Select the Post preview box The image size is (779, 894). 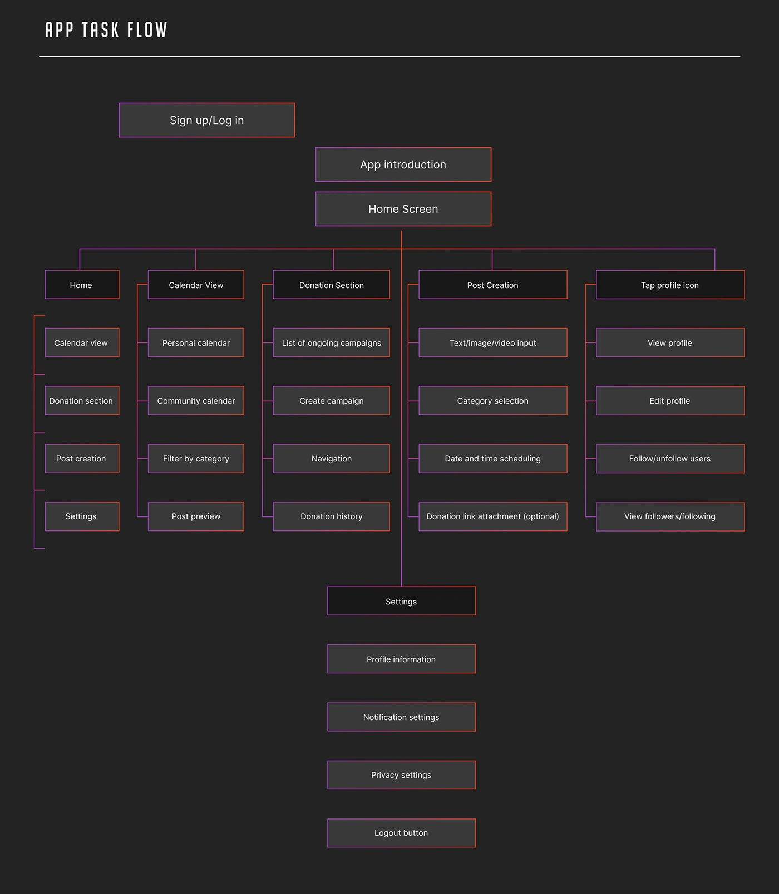196,516
